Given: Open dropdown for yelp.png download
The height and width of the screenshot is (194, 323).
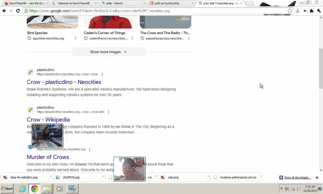Looking at the screenshot, I should tap(208, 176).
